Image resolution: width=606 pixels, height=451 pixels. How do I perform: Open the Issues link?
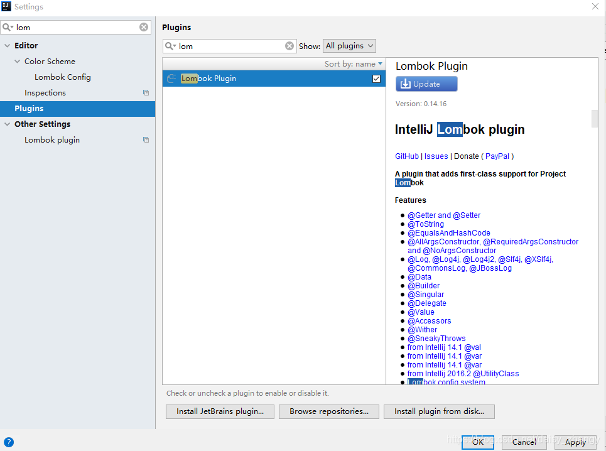point(436,156)
